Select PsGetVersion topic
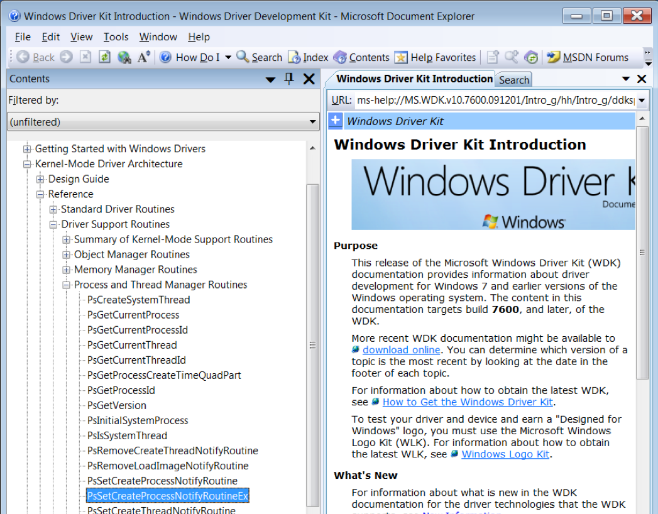This screenshot has width=658, height=514. click(x=117, y=405)
